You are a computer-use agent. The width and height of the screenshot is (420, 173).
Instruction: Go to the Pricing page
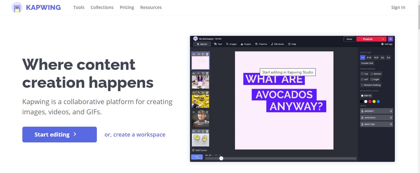pyautogui.click(x=127, y=7)
